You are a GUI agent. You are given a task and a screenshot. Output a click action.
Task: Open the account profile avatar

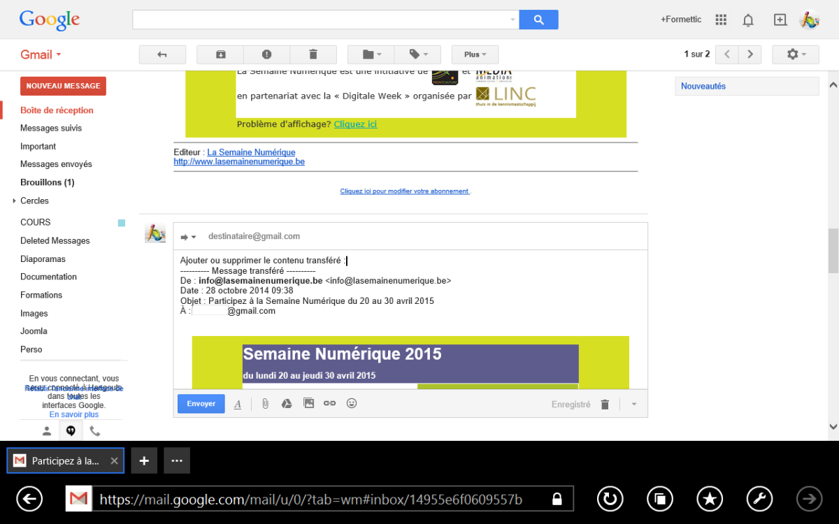pos(810,20)
